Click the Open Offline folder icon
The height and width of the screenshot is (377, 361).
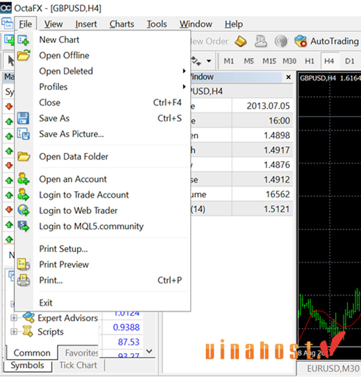(x=23, y=55)
